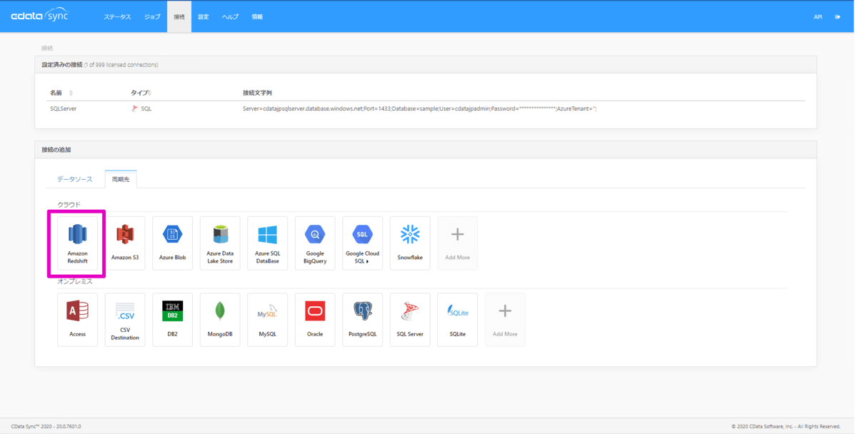The image size is (857, 434).
Task: Open the 情報 menu
Action: 257,16
